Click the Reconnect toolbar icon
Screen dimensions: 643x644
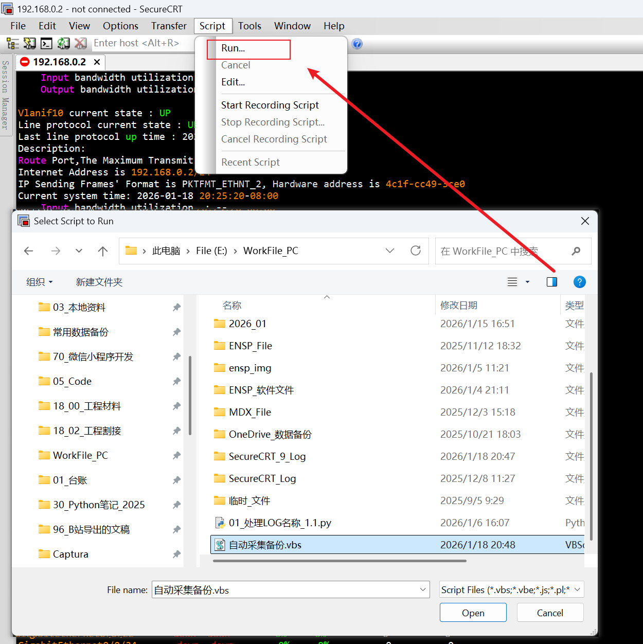(63, 44)
